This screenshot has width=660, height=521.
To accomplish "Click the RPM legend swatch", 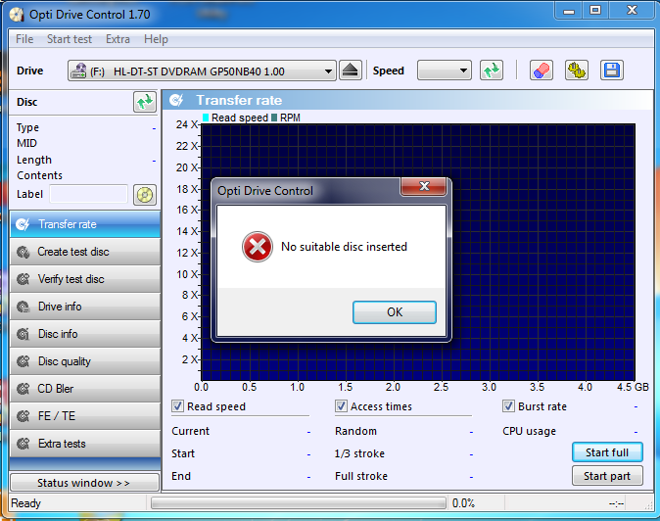I will pos(274,118).
